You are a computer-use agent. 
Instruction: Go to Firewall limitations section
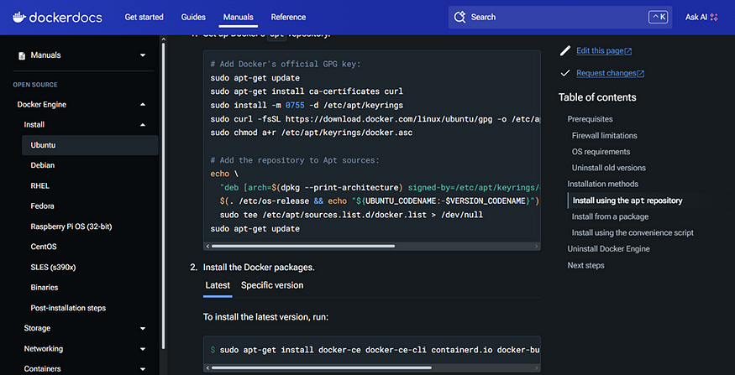tap(604, 135)
